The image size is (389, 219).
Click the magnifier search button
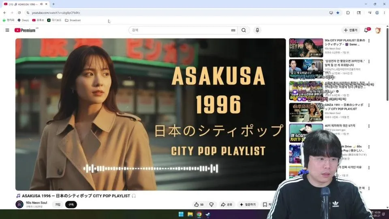244,30
